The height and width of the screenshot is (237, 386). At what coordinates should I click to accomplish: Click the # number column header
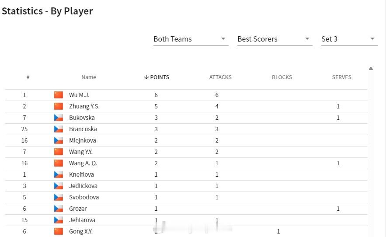pos(28,77)
